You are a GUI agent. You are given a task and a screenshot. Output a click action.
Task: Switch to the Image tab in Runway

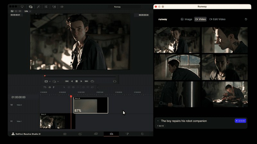(x=186, y=19)
